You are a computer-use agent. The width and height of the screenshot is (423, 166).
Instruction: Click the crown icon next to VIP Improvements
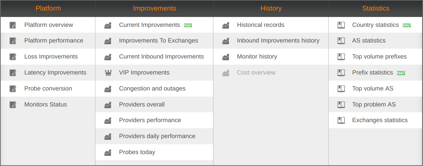[x=108, y=73]
